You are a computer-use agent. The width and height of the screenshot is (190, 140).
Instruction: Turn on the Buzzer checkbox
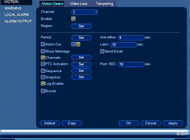tap(43, 91)
